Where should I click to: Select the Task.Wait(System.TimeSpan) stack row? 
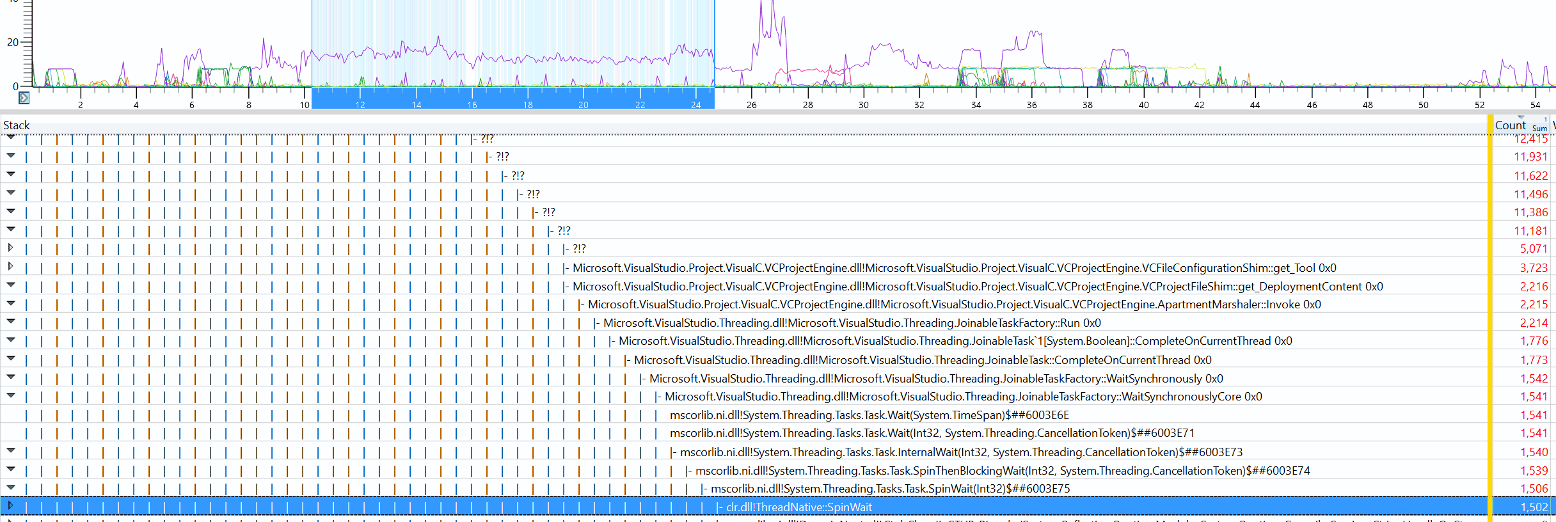(x=869, y=415)
